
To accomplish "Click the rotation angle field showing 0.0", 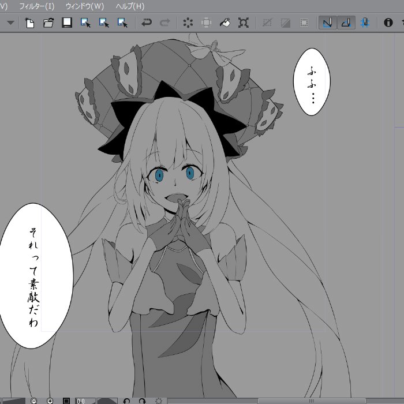I will pyautogui.click(x=85, y=401).
